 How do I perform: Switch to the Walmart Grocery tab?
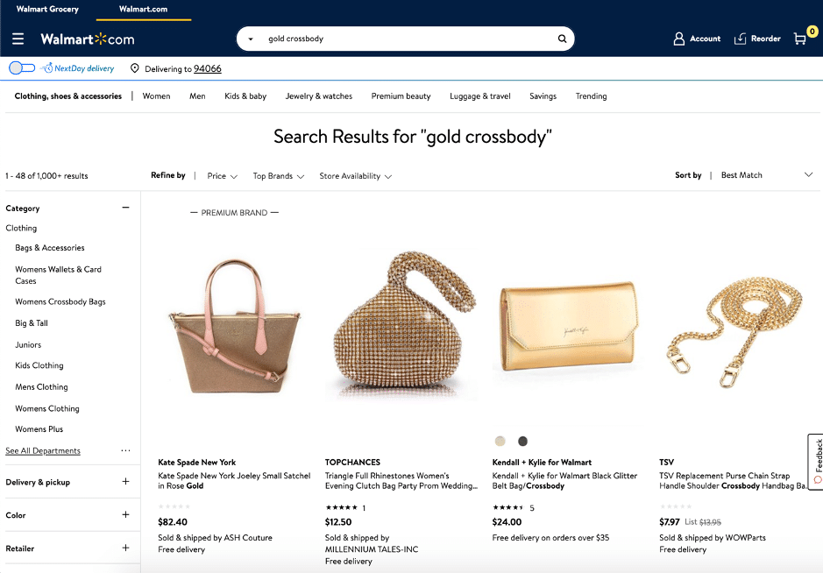pos(47,9)
